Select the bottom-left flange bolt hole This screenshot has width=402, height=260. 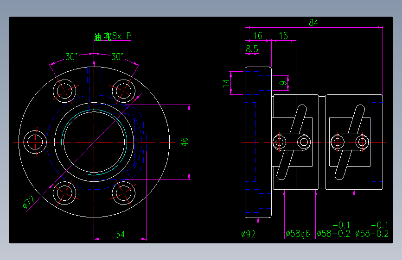(x=64, y=193)
